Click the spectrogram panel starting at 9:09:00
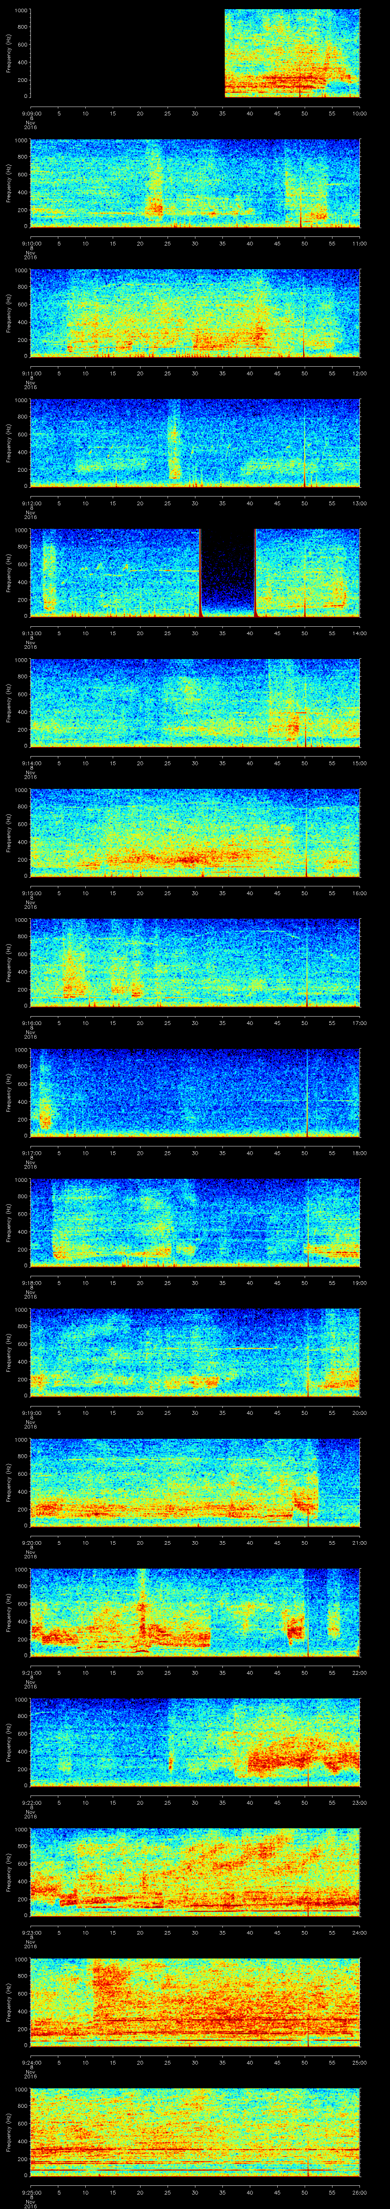 [x=195, y=53]
